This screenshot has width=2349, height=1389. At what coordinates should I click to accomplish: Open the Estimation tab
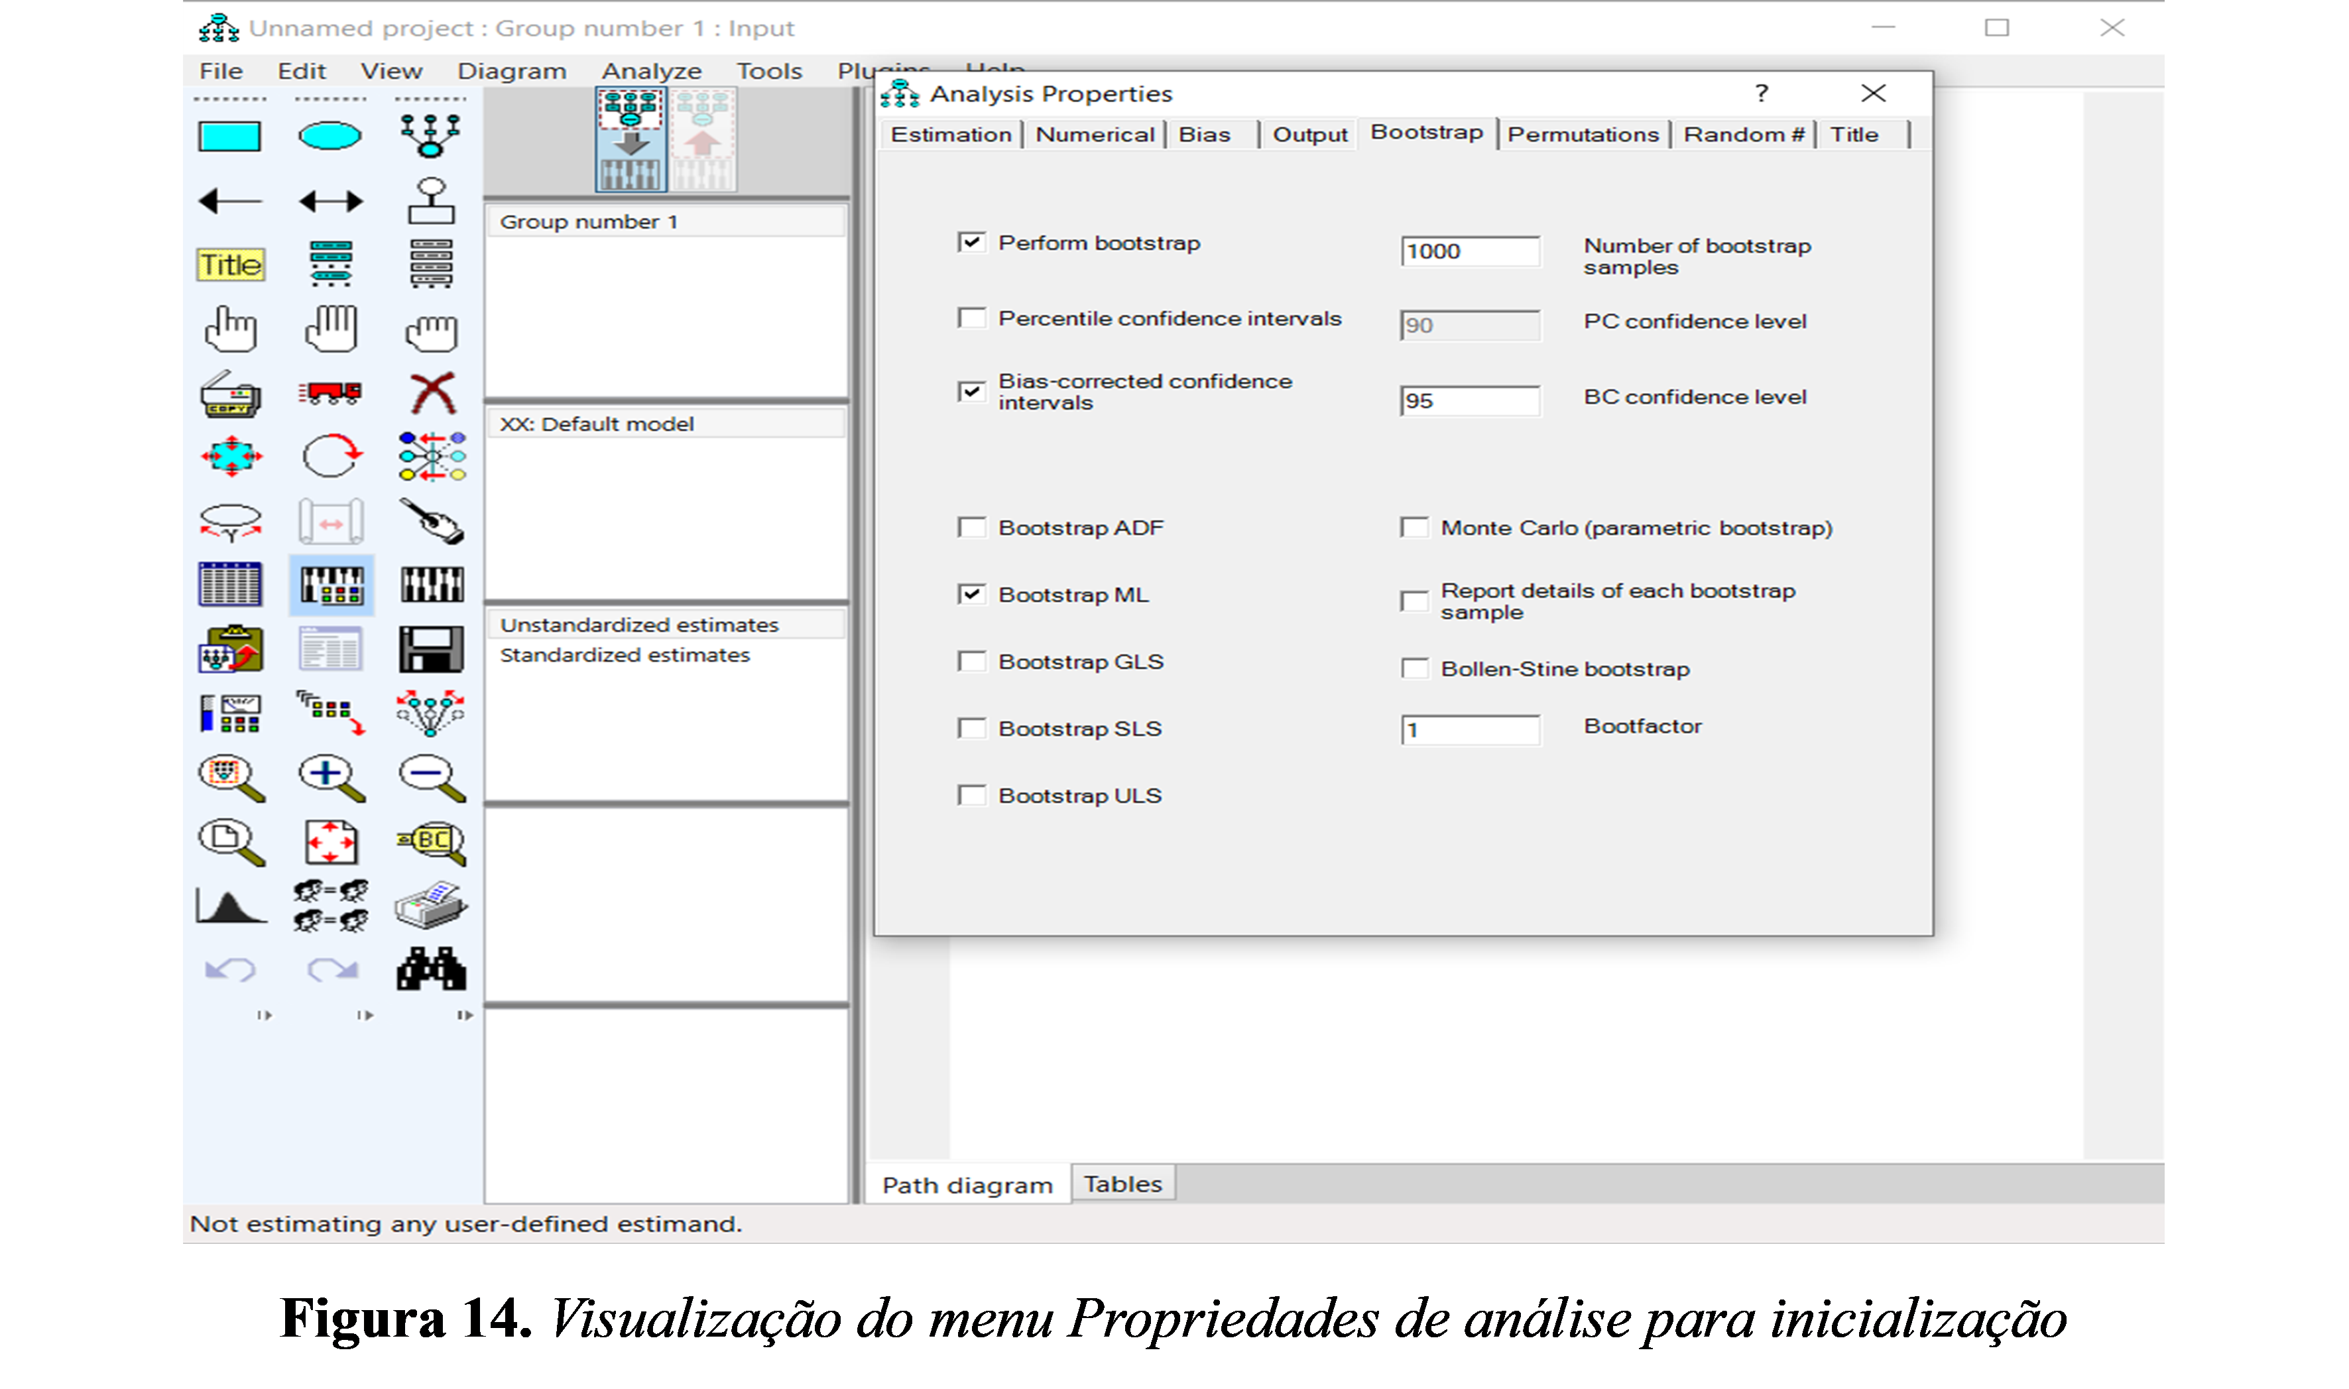(x=950, y=135)
